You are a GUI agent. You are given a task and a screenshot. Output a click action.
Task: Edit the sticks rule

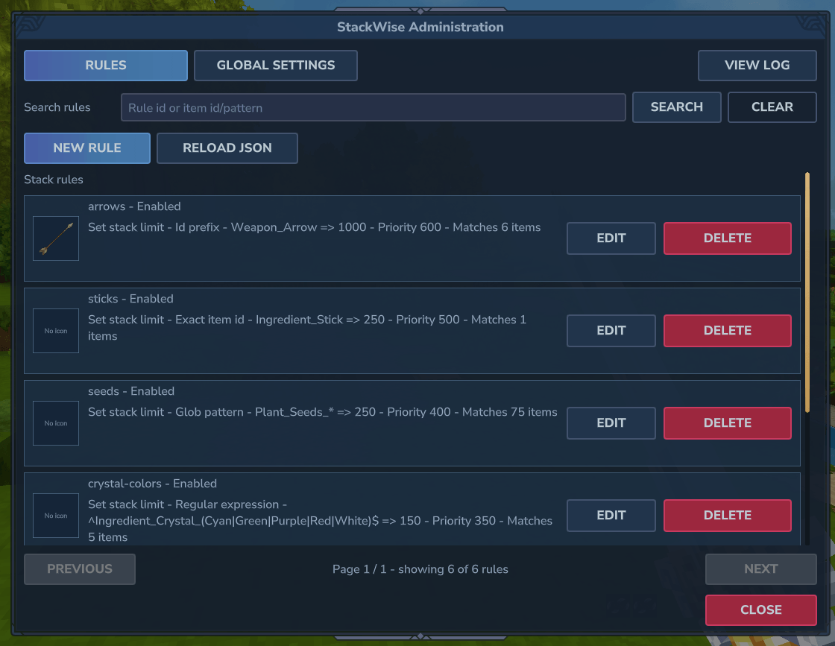(x=611, y=330)
